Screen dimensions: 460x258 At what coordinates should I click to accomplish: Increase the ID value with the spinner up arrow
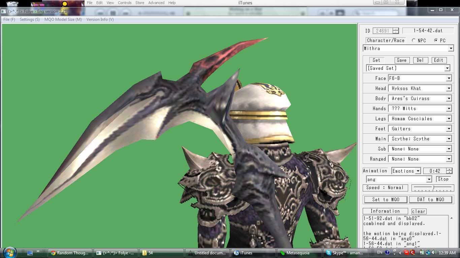(396, 29)
